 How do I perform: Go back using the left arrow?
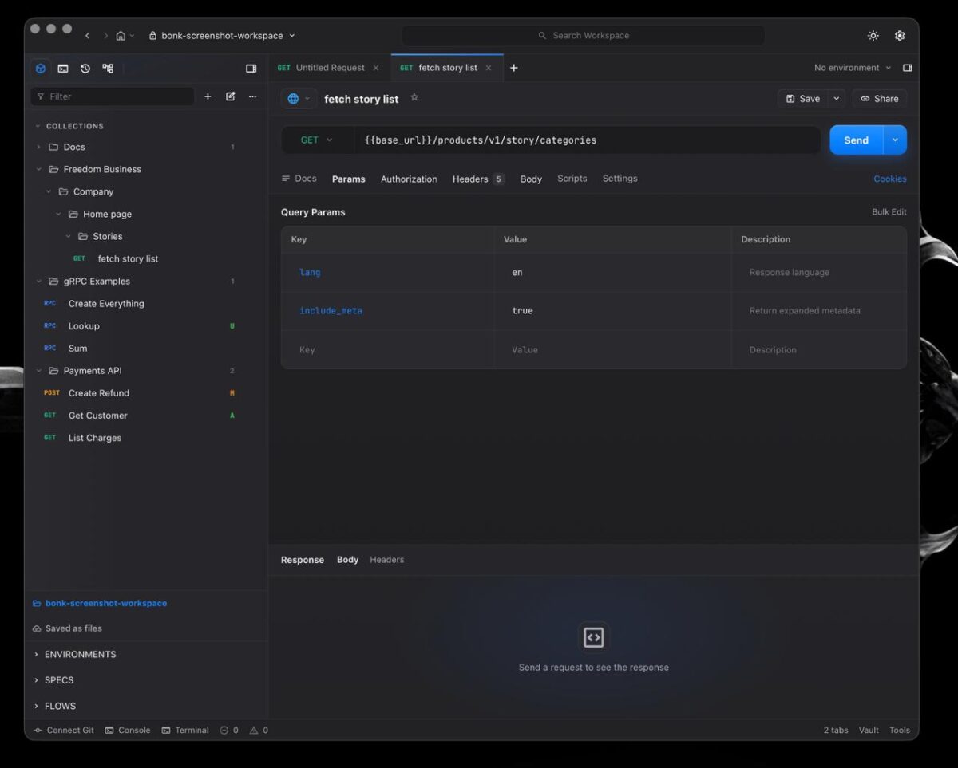click(x=88, y=36)
